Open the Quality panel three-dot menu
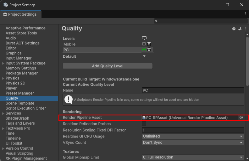Viewport: 249px width, 161px height. point(246,29)
